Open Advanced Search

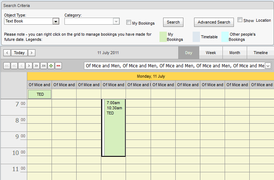(x=214, y=22)
